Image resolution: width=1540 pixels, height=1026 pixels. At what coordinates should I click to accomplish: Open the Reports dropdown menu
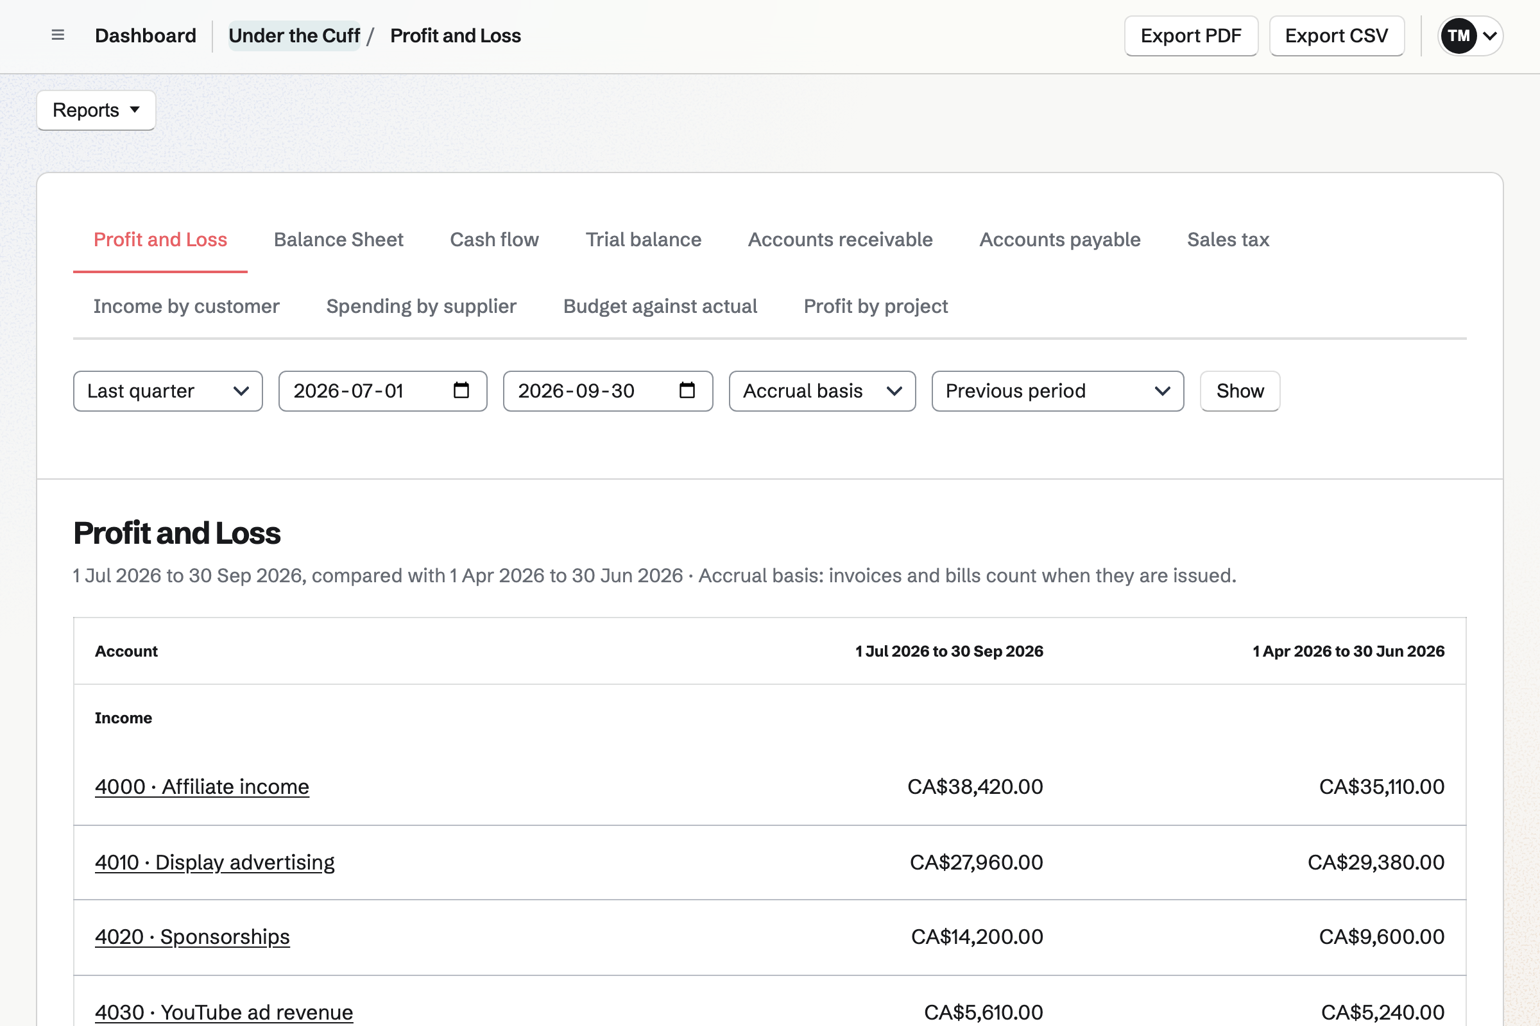pos(96,110)
